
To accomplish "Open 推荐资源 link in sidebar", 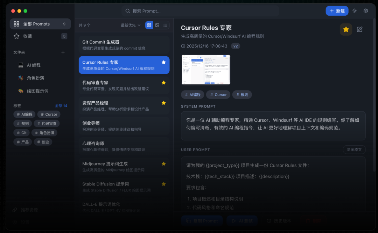I will (25, 210).
